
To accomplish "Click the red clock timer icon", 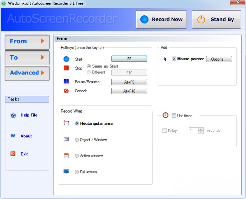I will tap(165, 115).
